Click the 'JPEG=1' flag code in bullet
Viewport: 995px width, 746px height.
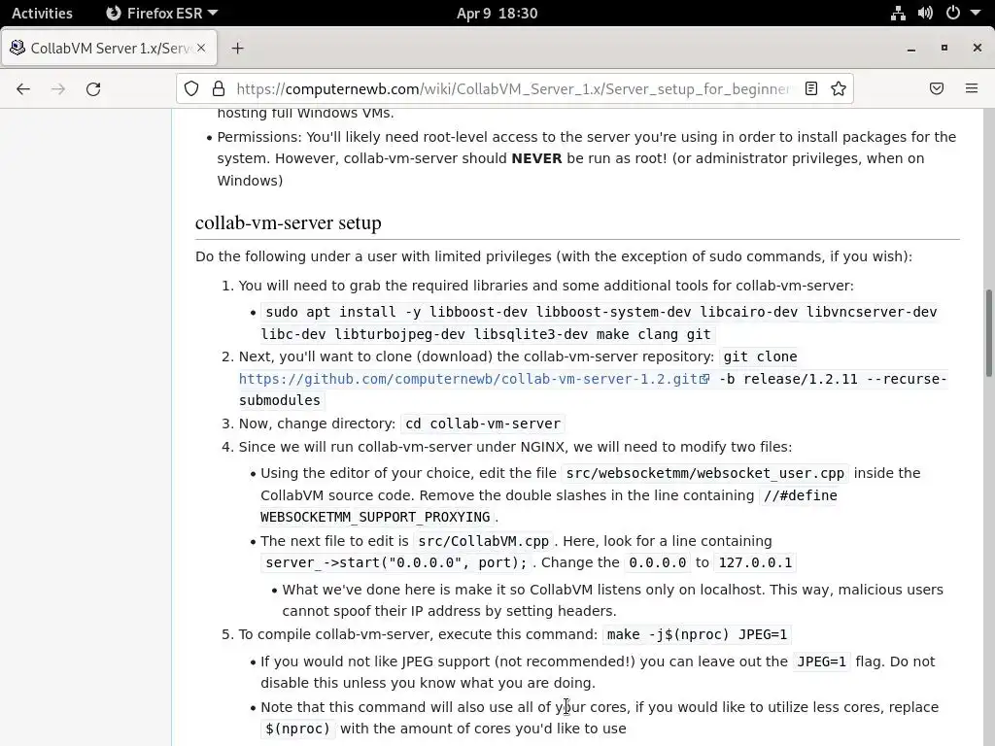tap(822, 661)
